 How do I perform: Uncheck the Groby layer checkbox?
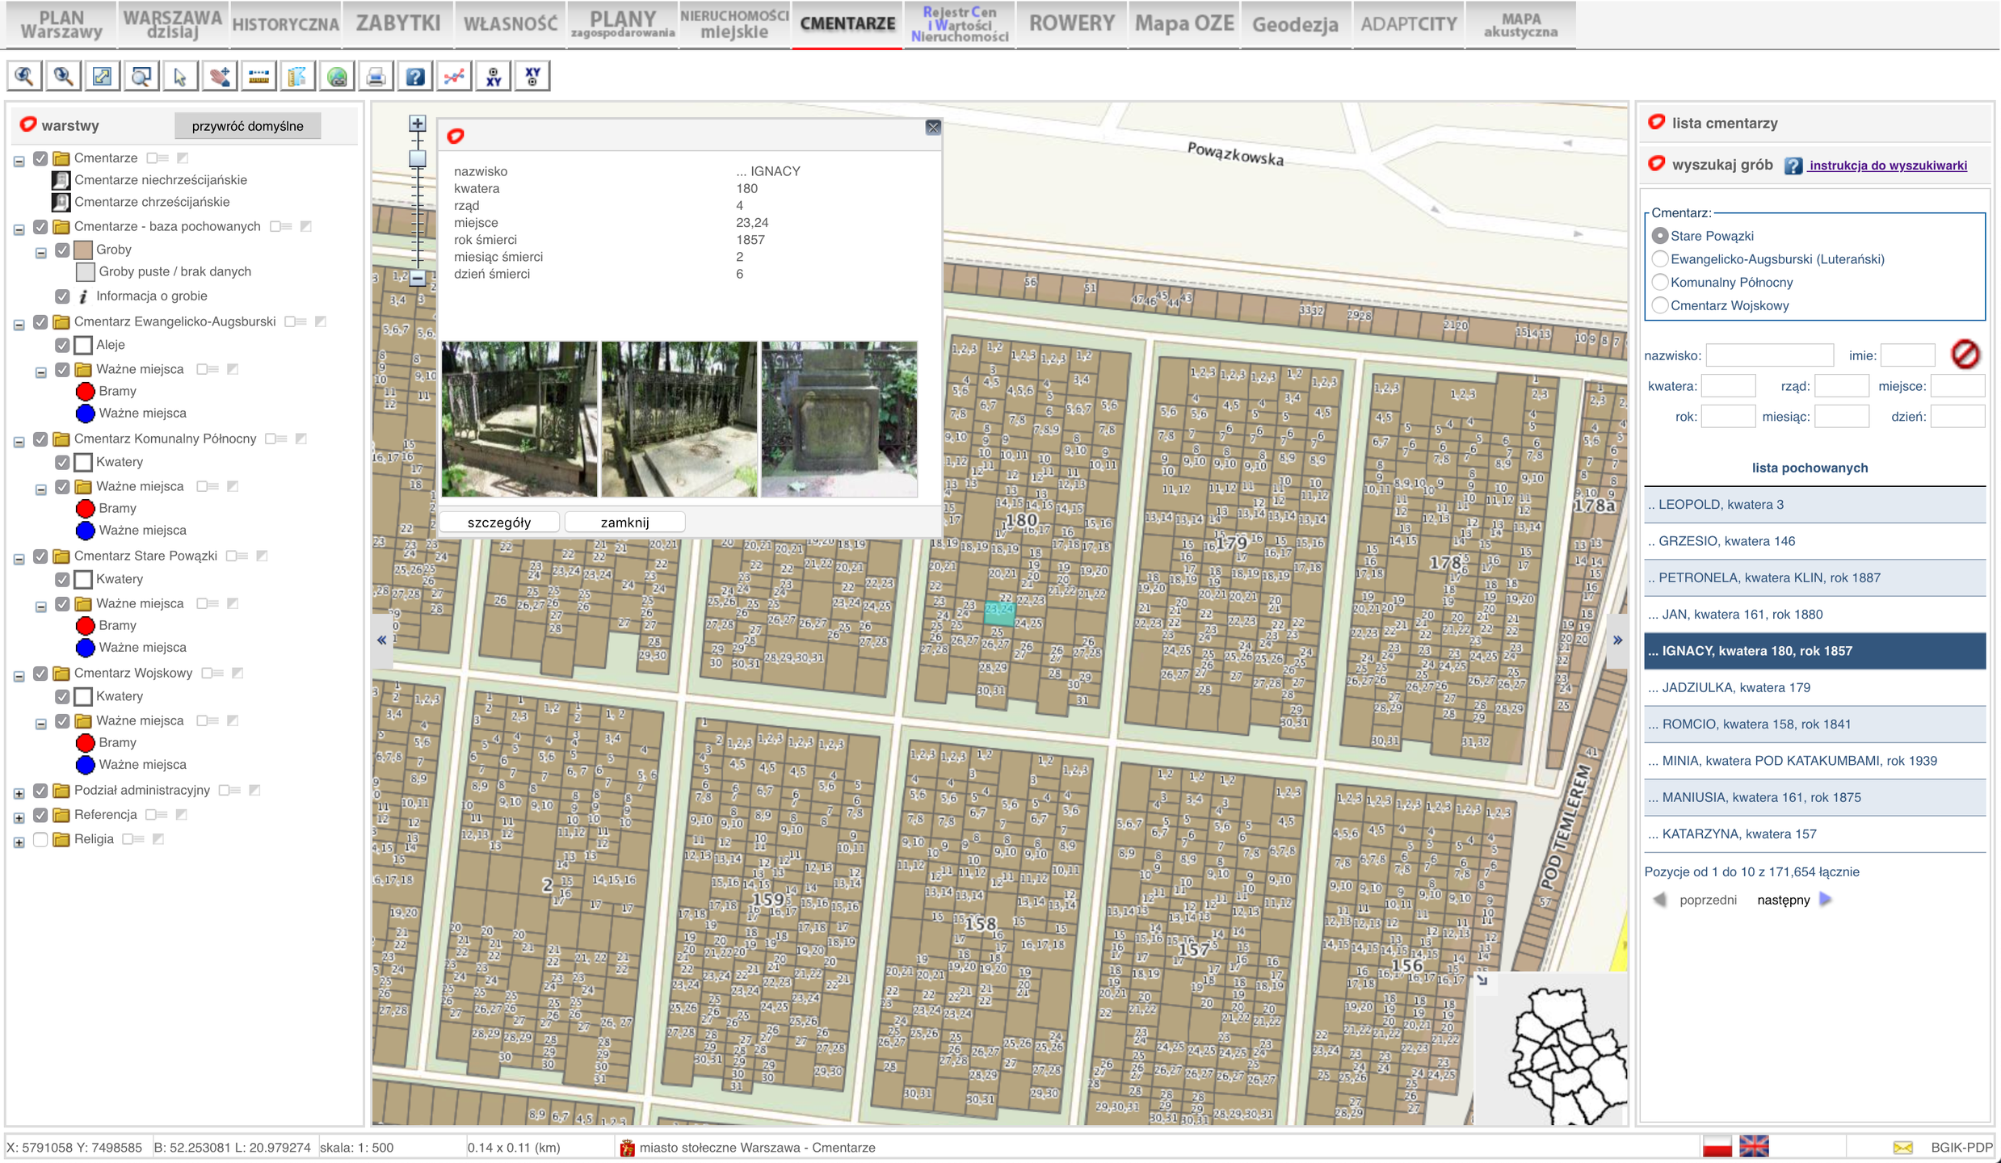62,250
